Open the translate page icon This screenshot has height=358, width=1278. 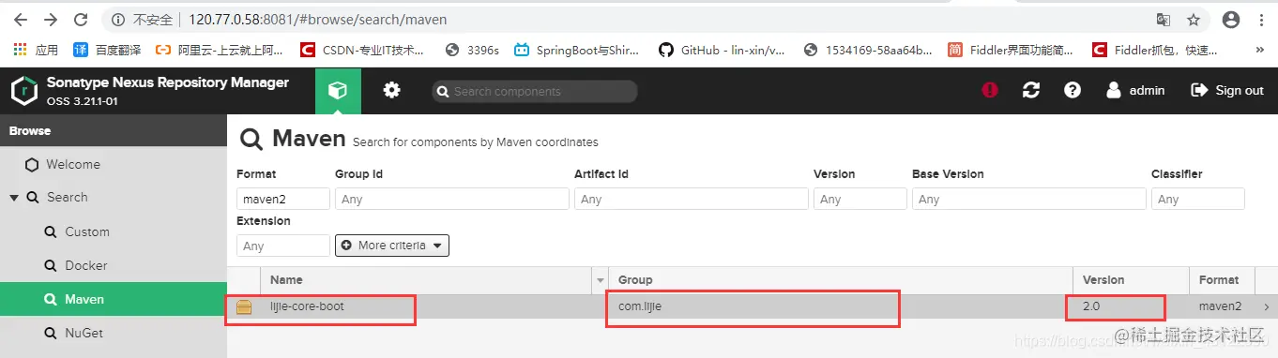pyautogui.click(x=1164, y=20)
